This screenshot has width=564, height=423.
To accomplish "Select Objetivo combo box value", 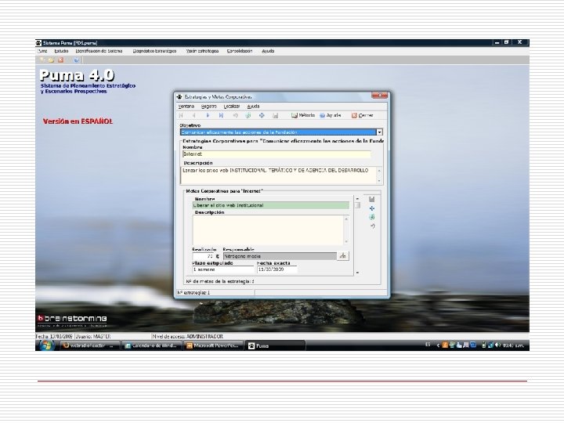I will [x=278, y=132].
